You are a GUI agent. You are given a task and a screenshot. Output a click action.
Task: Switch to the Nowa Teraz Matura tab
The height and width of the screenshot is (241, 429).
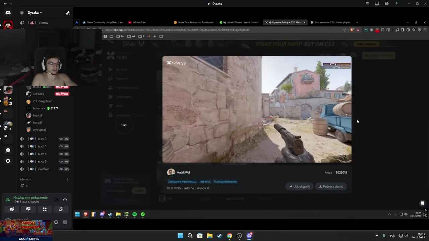[194, 22]
